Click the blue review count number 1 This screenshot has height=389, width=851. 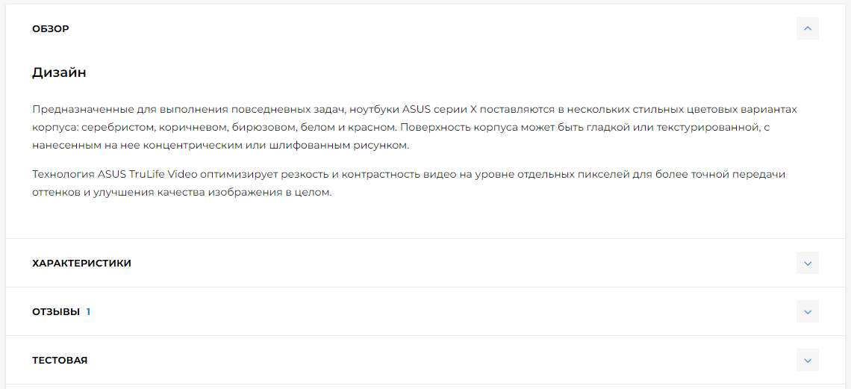click(88, 312)
